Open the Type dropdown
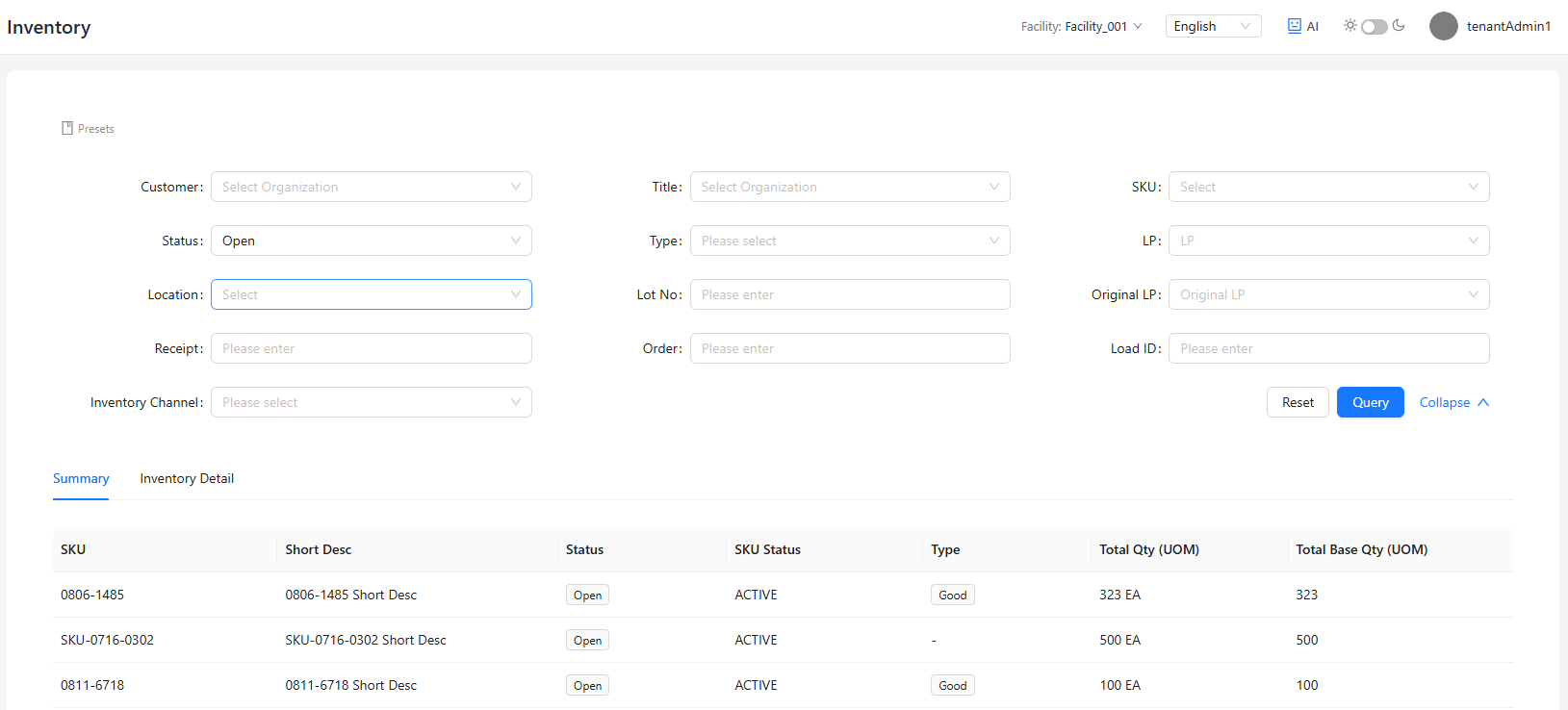Viewport: 1568px width, 710px height. [x=850, y=241]
